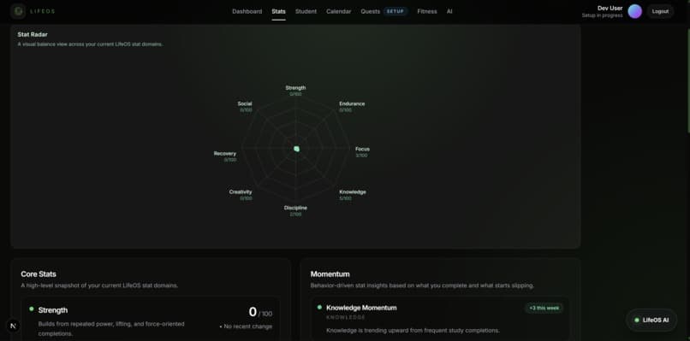Viewport: 690px width, 341px height.
Task: Click the Momentum heading
Action: pyautogui.click(x=330, y=274)
